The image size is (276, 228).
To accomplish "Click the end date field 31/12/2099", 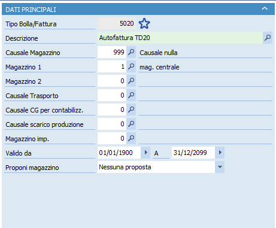I will pos(193,153).
